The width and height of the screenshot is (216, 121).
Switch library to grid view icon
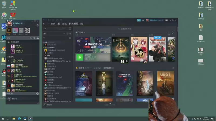[70, 29]
